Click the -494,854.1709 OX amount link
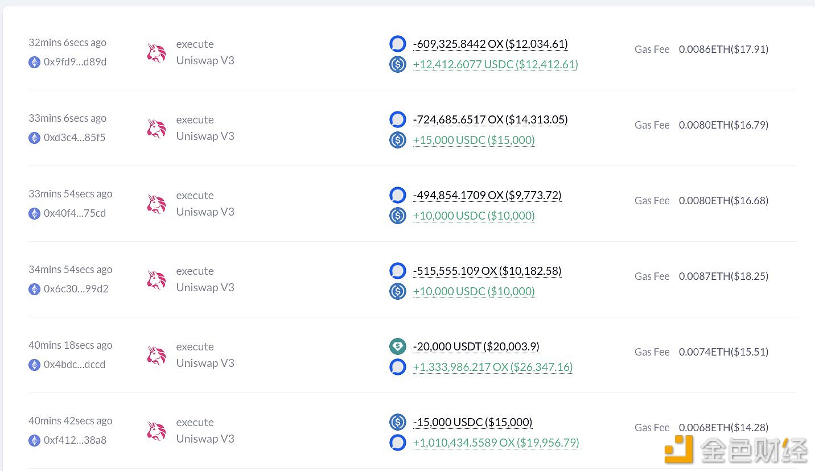Viewport: 815px width, 471px height. click(487, 195)
